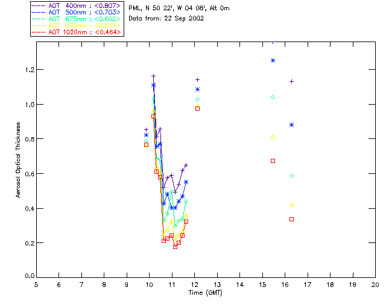Viewport: 386px width, 308px height.
Task: Click the x-axis tick label '17'
Action: (x=308, y=285)
